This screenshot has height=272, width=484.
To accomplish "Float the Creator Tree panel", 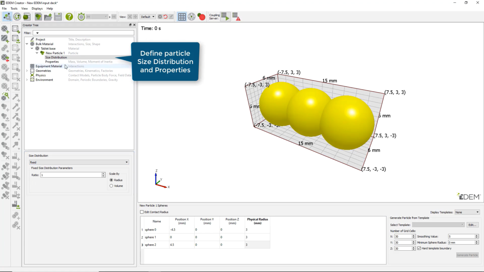I will [130, 25].
